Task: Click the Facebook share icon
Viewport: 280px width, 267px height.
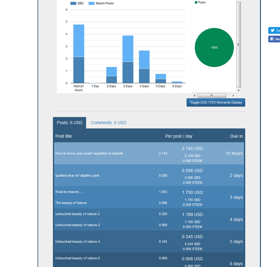Action: [x=272, y=39]
